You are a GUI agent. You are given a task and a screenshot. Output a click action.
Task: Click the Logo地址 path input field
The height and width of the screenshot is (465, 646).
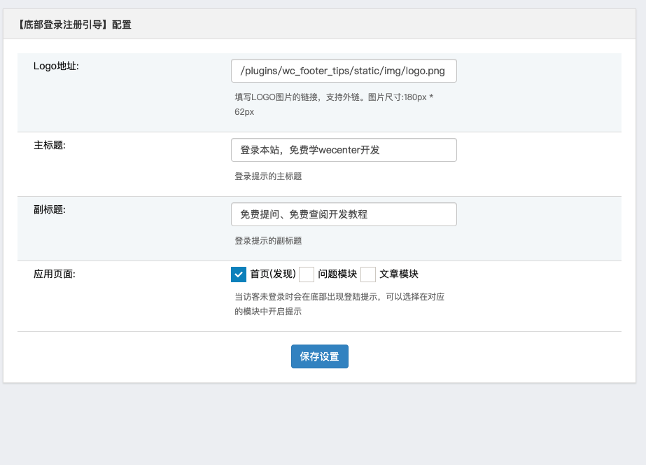343,71
